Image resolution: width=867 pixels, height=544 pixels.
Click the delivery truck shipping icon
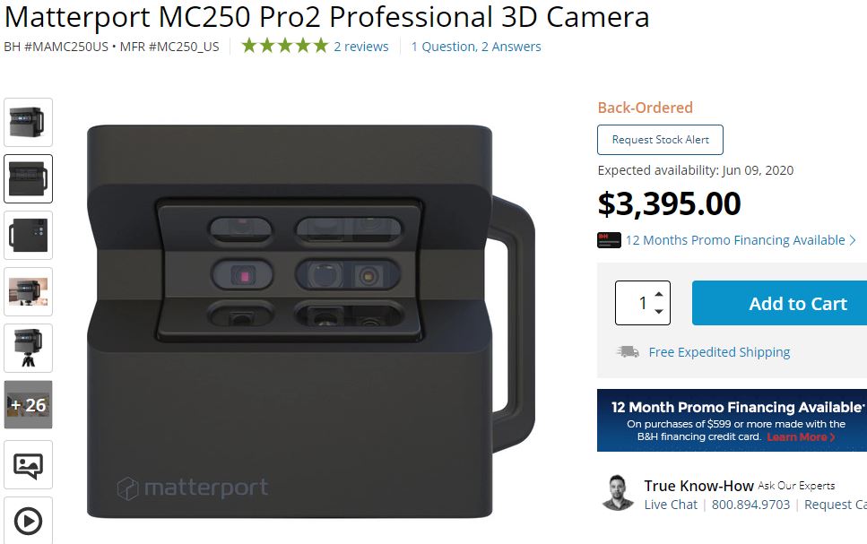[629, 351]
